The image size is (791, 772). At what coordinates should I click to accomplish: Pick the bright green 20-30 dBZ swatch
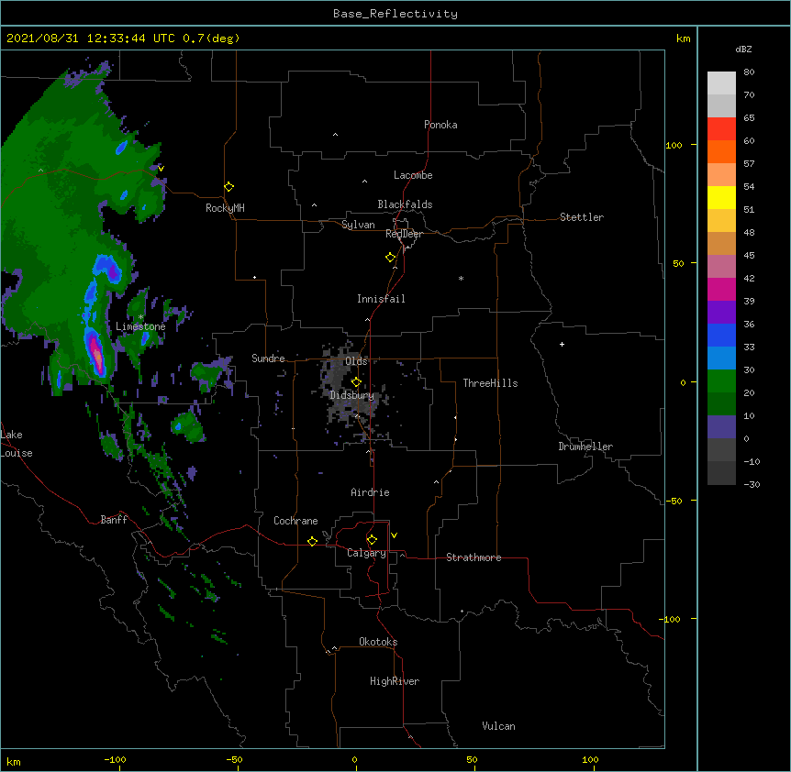[x=721, y=381]
